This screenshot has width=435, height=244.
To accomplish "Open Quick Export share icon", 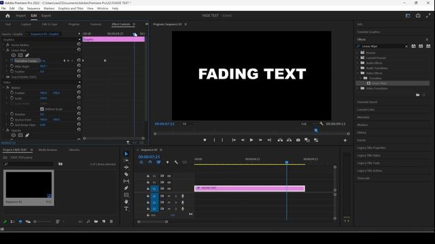I will (x=418, y=16).
